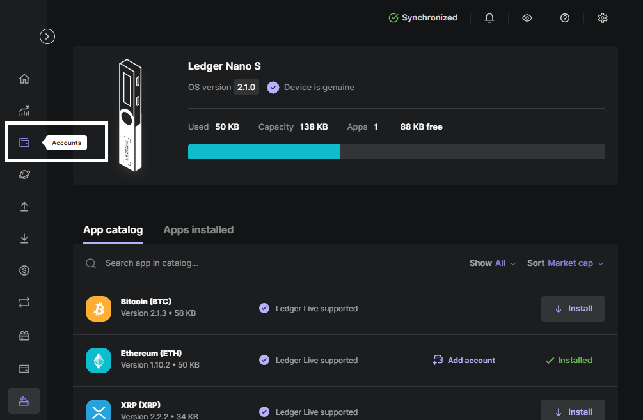Open the Market chart icon
Screen dimensions: 643x420
click(24, 111)
